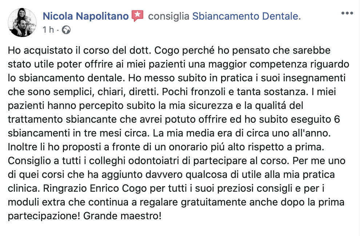Viewport: 360px width, 236px height.
Task: Open Nicola Napolitano's profile name link
Action: (x=85, y=16)
